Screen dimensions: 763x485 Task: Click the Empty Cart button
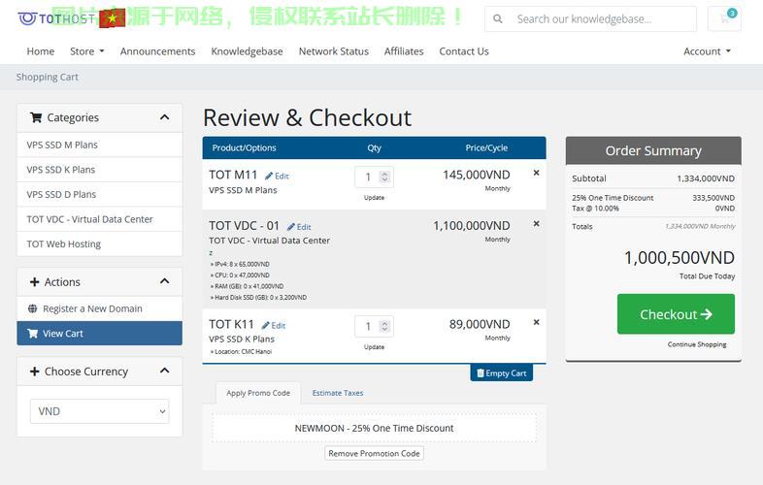pyautogui.click(x=501, y=373)
